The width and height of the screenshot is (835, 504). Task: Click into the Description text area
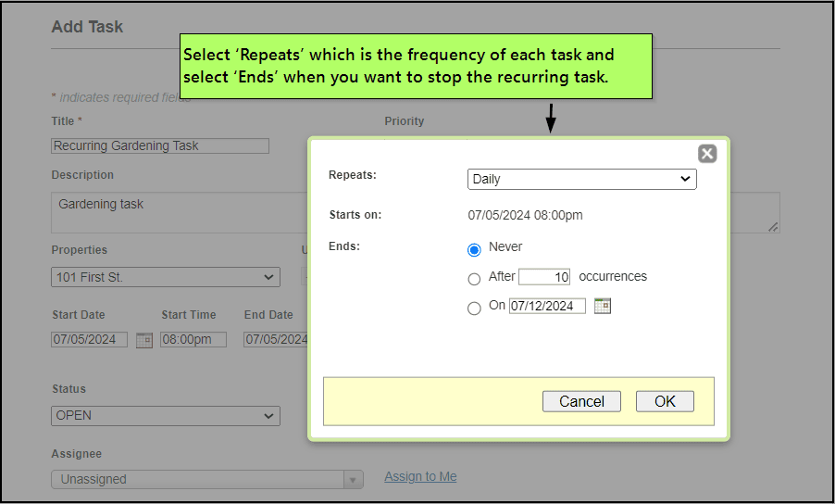point(176,212)
